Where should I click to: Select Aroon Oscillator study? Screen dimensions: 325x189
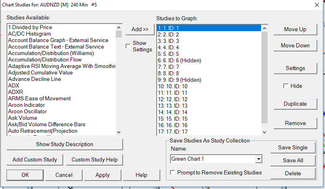[27, 111]
